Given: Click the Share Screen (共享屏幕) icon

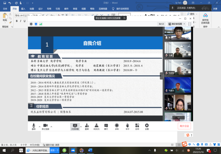Looking at the screenshot, I should [75, 126].
